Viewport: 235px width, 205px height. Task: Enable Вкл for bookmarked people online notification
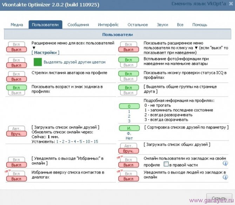[x=128, y=173]
